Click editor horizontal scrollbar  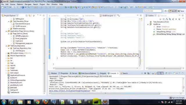(74, 68)
